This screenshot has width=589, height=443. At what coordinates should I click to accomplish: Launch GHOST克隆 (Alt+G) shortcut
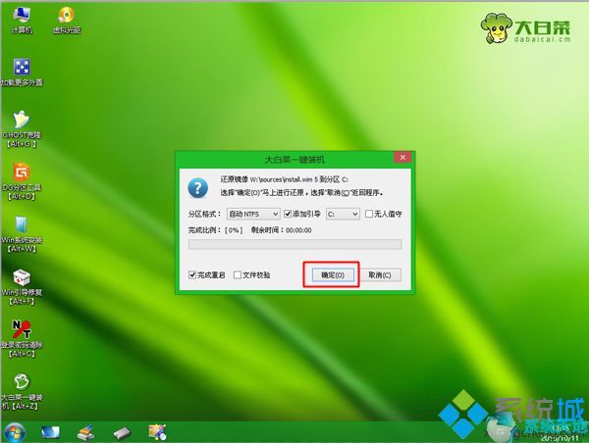coord(22,129)
